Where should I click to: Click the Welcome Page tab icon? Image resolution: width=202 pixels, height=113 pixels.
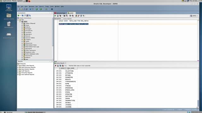[55, 13]
